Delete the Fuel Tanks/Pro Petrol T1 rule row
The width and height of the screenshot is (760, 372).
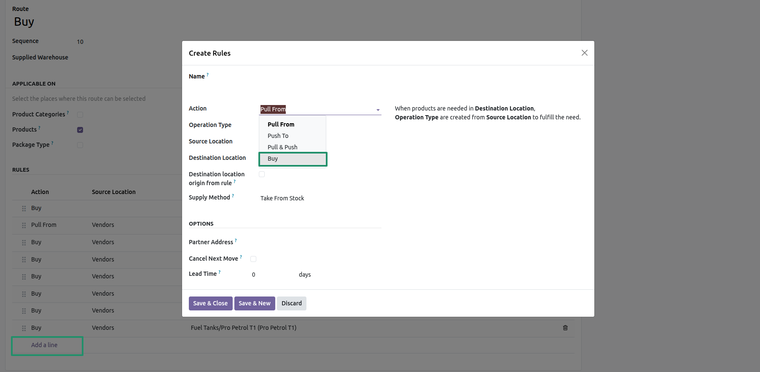[x=565, y=328]
